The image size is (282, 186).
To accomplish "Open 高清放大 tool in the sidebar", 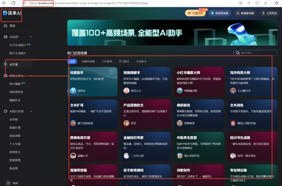I will click(15, 152).
